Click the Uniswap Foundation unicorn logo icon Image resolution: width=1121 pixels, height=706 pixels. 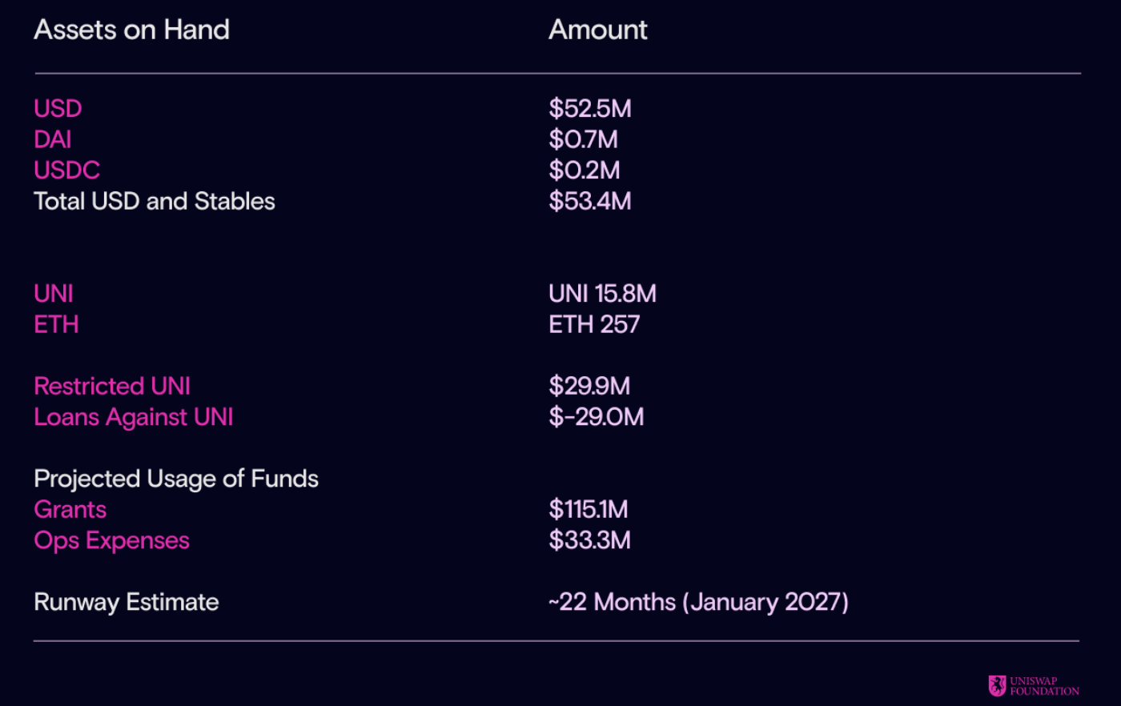pyautogui.click(x=997, y=686)
